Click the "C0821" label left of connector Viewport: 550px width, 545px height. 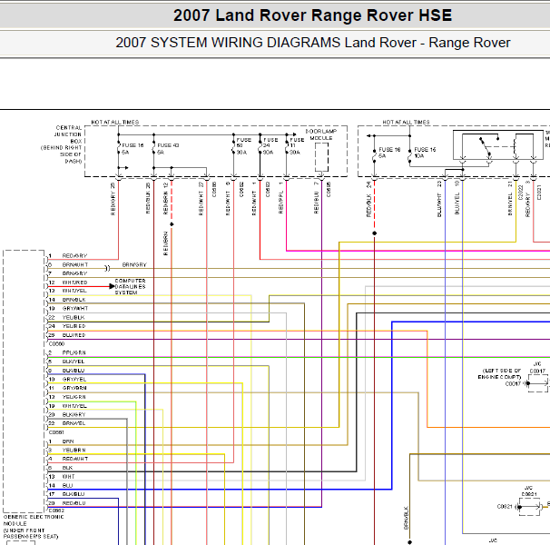pyautogui.click(x=505, y=507)
